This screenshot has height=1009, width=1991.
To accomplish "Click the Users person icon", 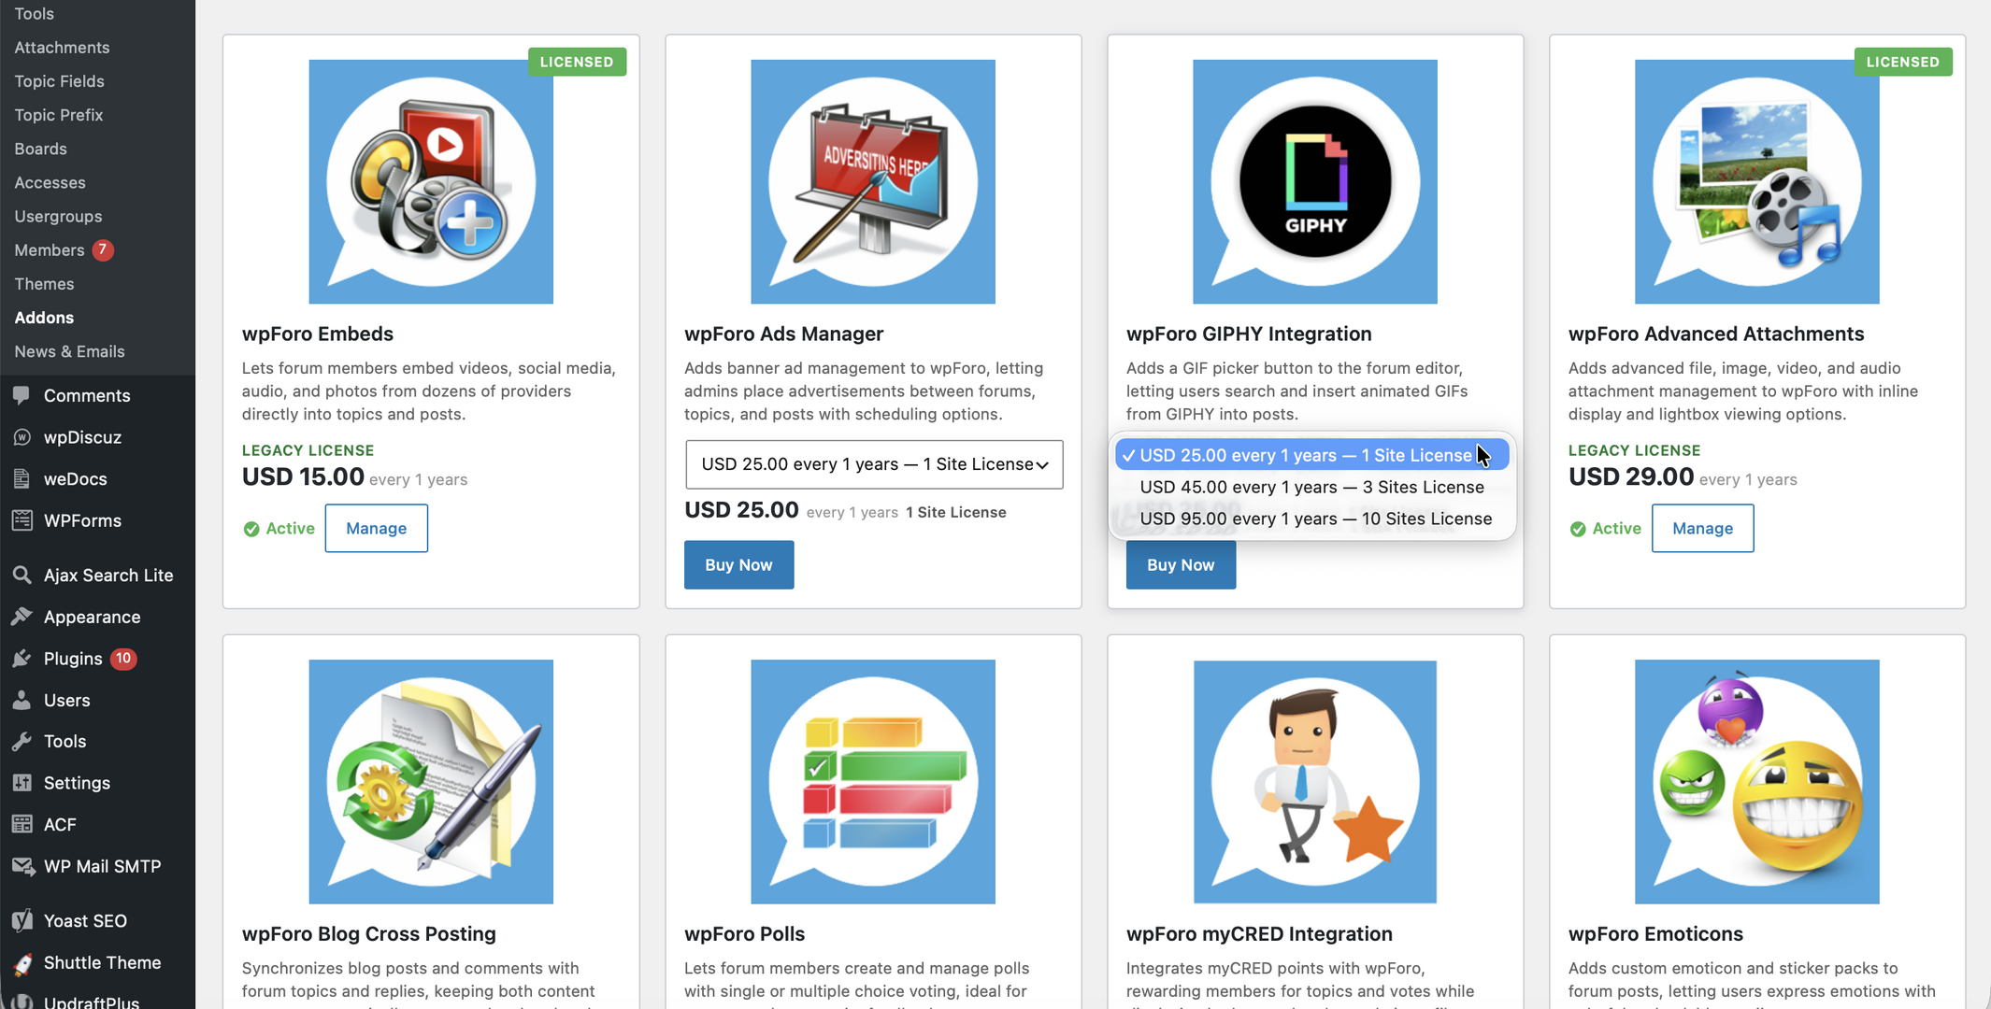I will coord(21,700).
